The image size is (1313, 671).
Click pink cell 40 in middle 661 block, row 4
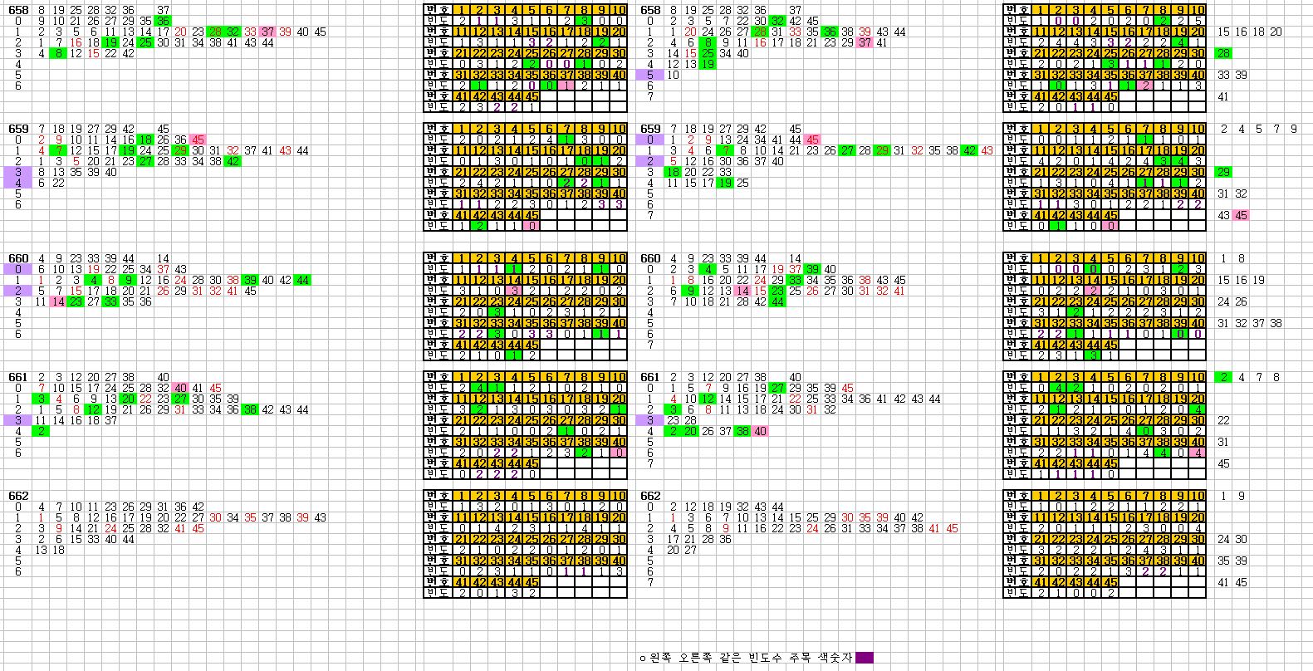(760, 431)
